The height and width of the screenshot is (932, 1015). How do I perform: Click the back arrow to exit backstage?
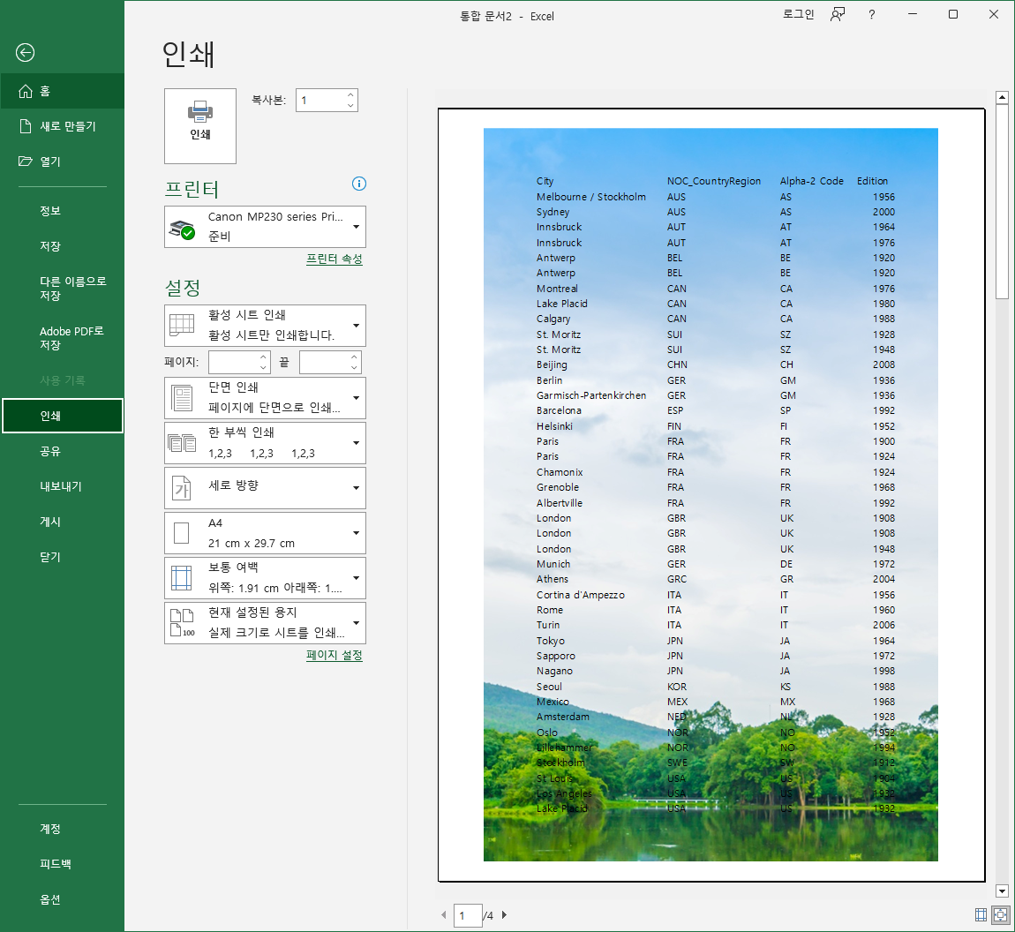[26, 52]
